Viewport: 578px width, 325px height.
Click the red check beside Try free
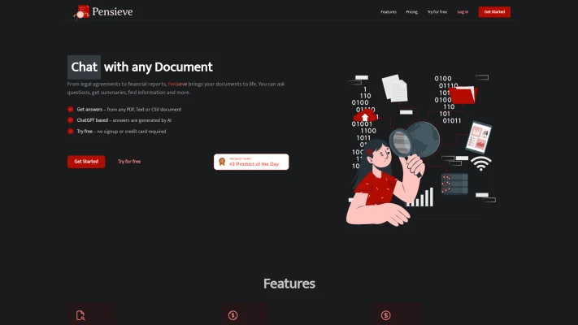71,131
